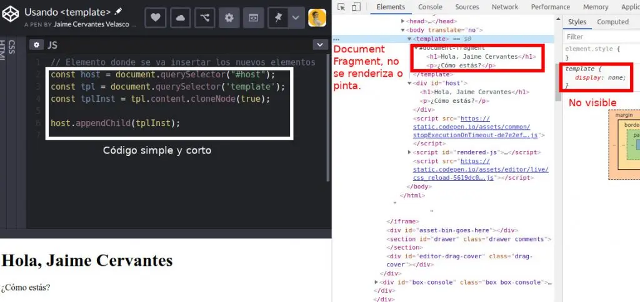Save the pen with cloud icon

click(x=180, y=18)
